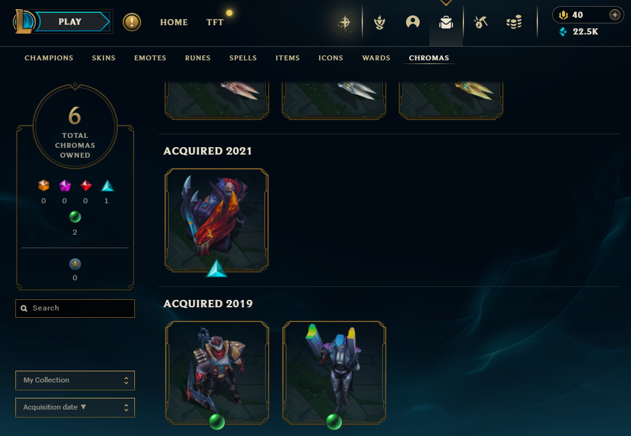
Task: Select the ruby red chroma gem filter
Action: click(86, 185)
